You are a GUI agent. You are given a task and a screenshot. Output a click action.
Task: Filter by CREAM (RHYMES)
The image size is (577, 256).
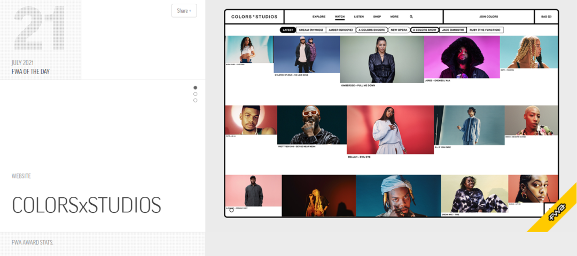pos(310,30)
